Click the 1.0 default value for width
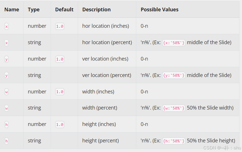The width and height of the screenshot is (242, 152). [x=60, y=92]
